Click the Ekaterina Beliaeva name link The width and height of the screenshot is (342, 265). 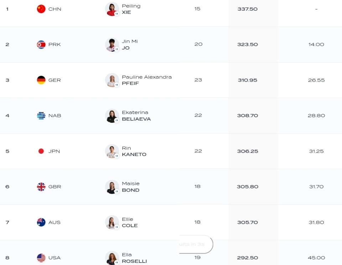[136, 116]
